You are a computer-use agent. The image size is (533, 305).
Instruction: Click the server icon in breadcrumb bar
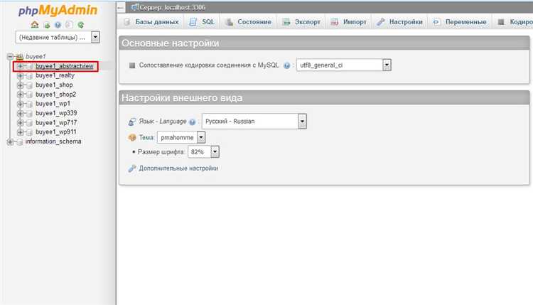tap(135, 7)
